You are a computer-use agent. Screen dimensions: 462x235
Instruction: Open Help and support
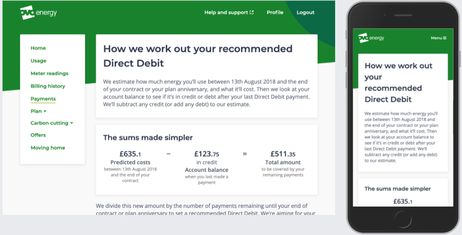click(226, 12)
